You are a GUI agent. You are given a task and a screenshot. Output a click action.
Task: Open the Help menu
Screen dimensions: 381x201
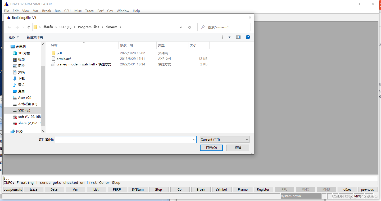click(x=136, y=11)
